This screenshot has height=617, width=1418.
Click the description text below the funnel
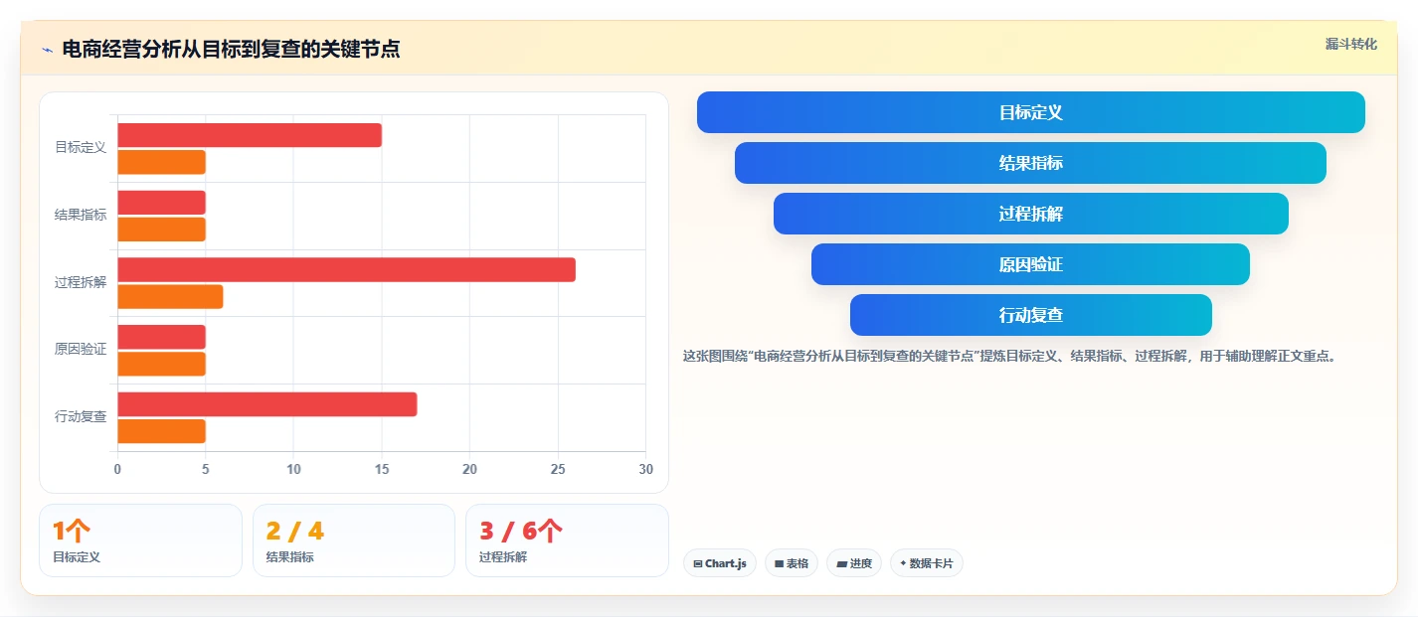point(1009,356)
